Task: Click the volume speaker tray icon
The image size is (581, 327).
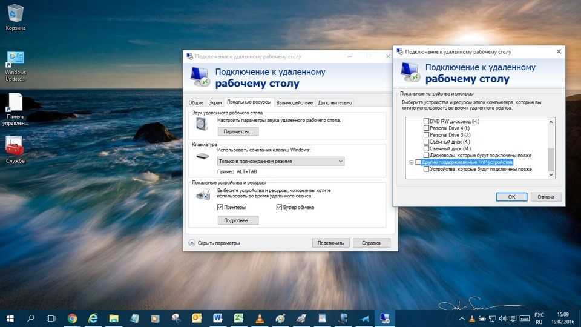Action: pos(503,319)
